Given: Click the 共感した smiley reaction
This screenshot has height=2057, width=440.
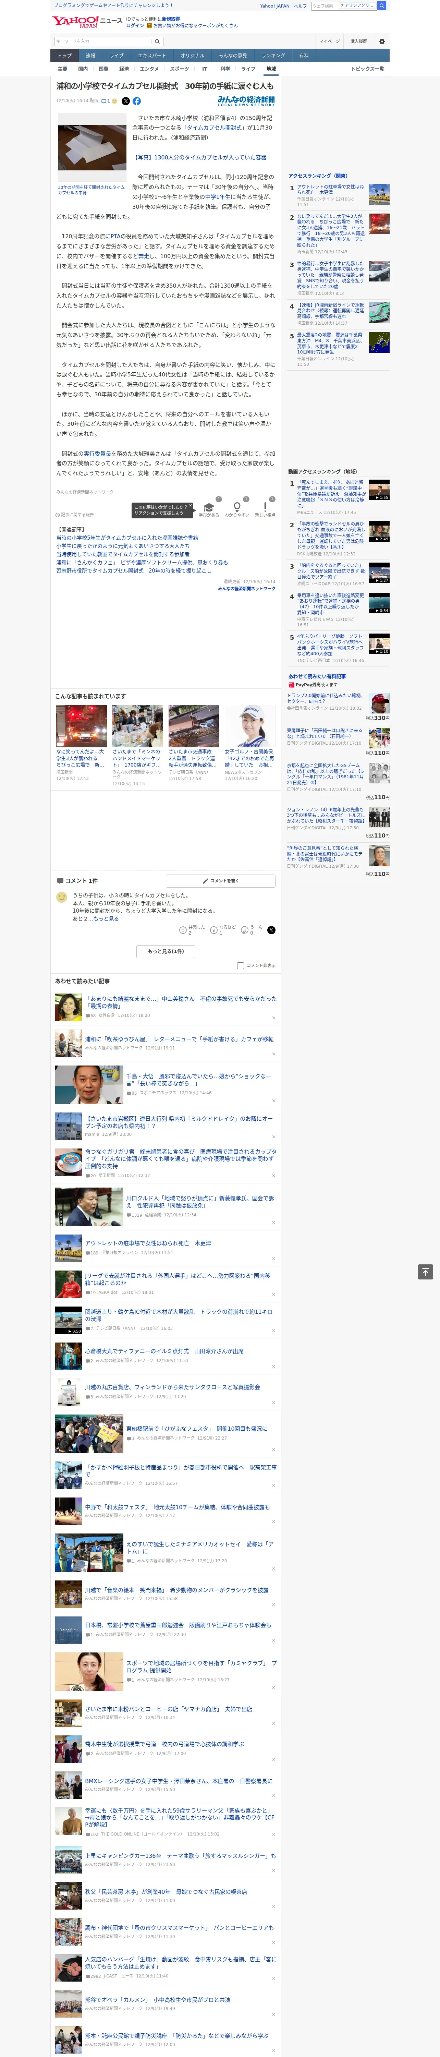Looking at the screenshot, I should point(183,930).
